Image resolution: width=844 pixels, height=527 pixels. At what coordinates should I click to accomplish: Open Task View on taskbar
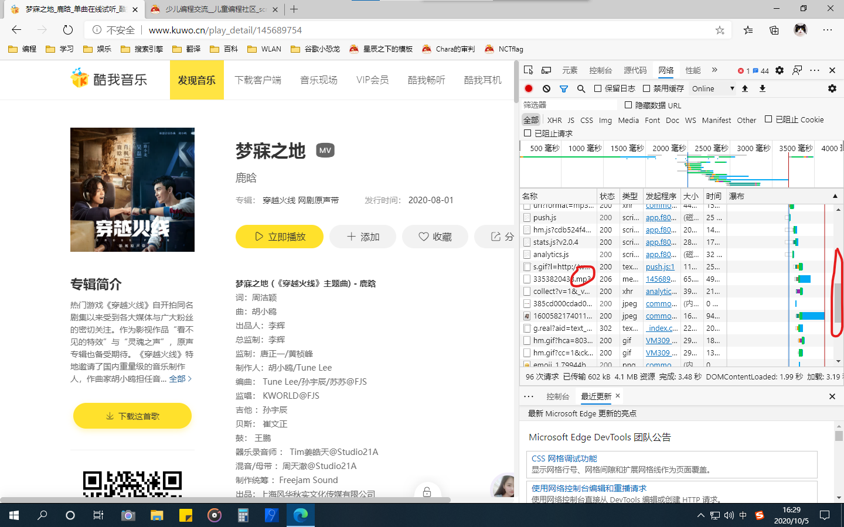pyautogui.click(x=98, y=515)
